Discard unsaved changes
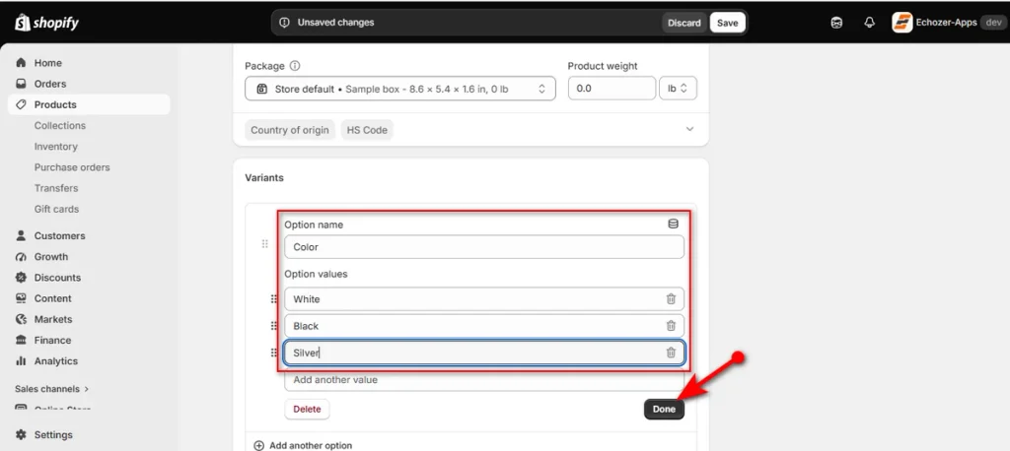Image resolution: width=1010 pixels, height=451 pixels. pyautogui.click(x=685, y=23)
